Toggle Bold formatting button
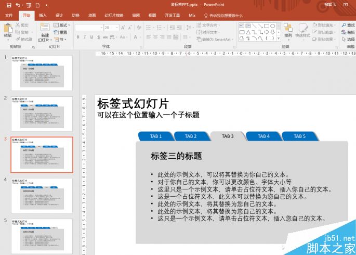The height and width of the screenshot is (255, 356). (x=78, y=37)
